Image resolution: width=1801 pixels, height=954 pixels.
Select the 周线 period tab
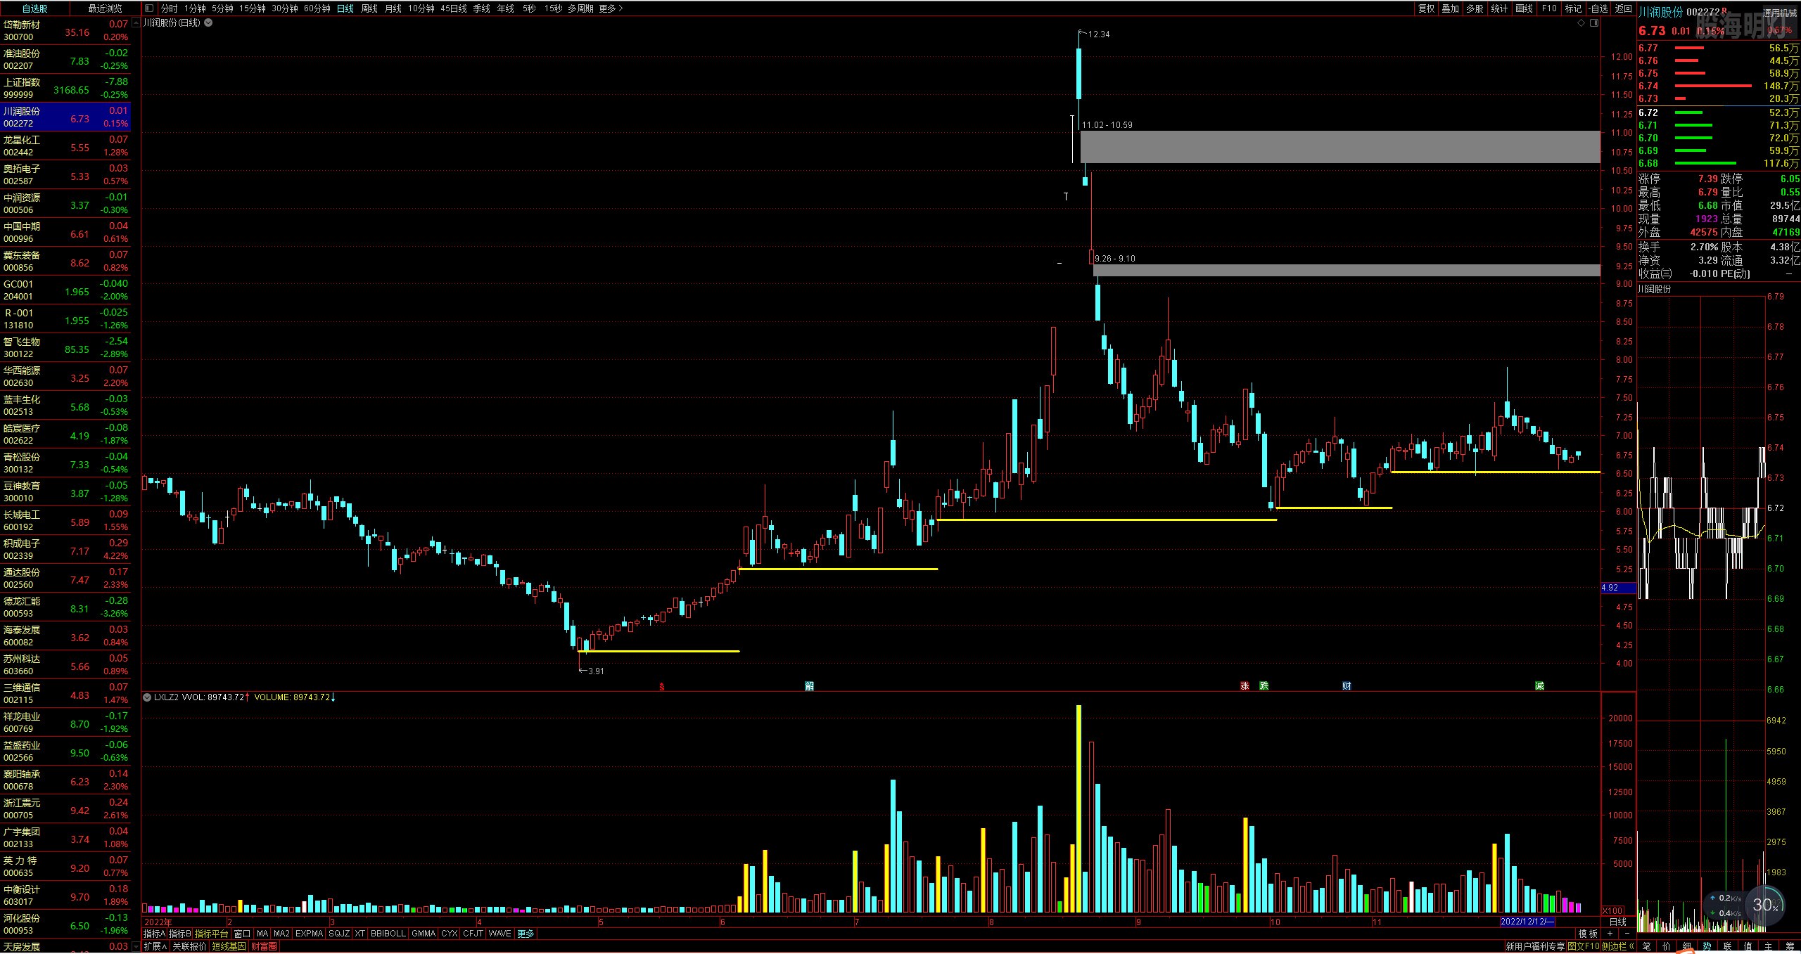pyautogui.click(x=369, y=8)
